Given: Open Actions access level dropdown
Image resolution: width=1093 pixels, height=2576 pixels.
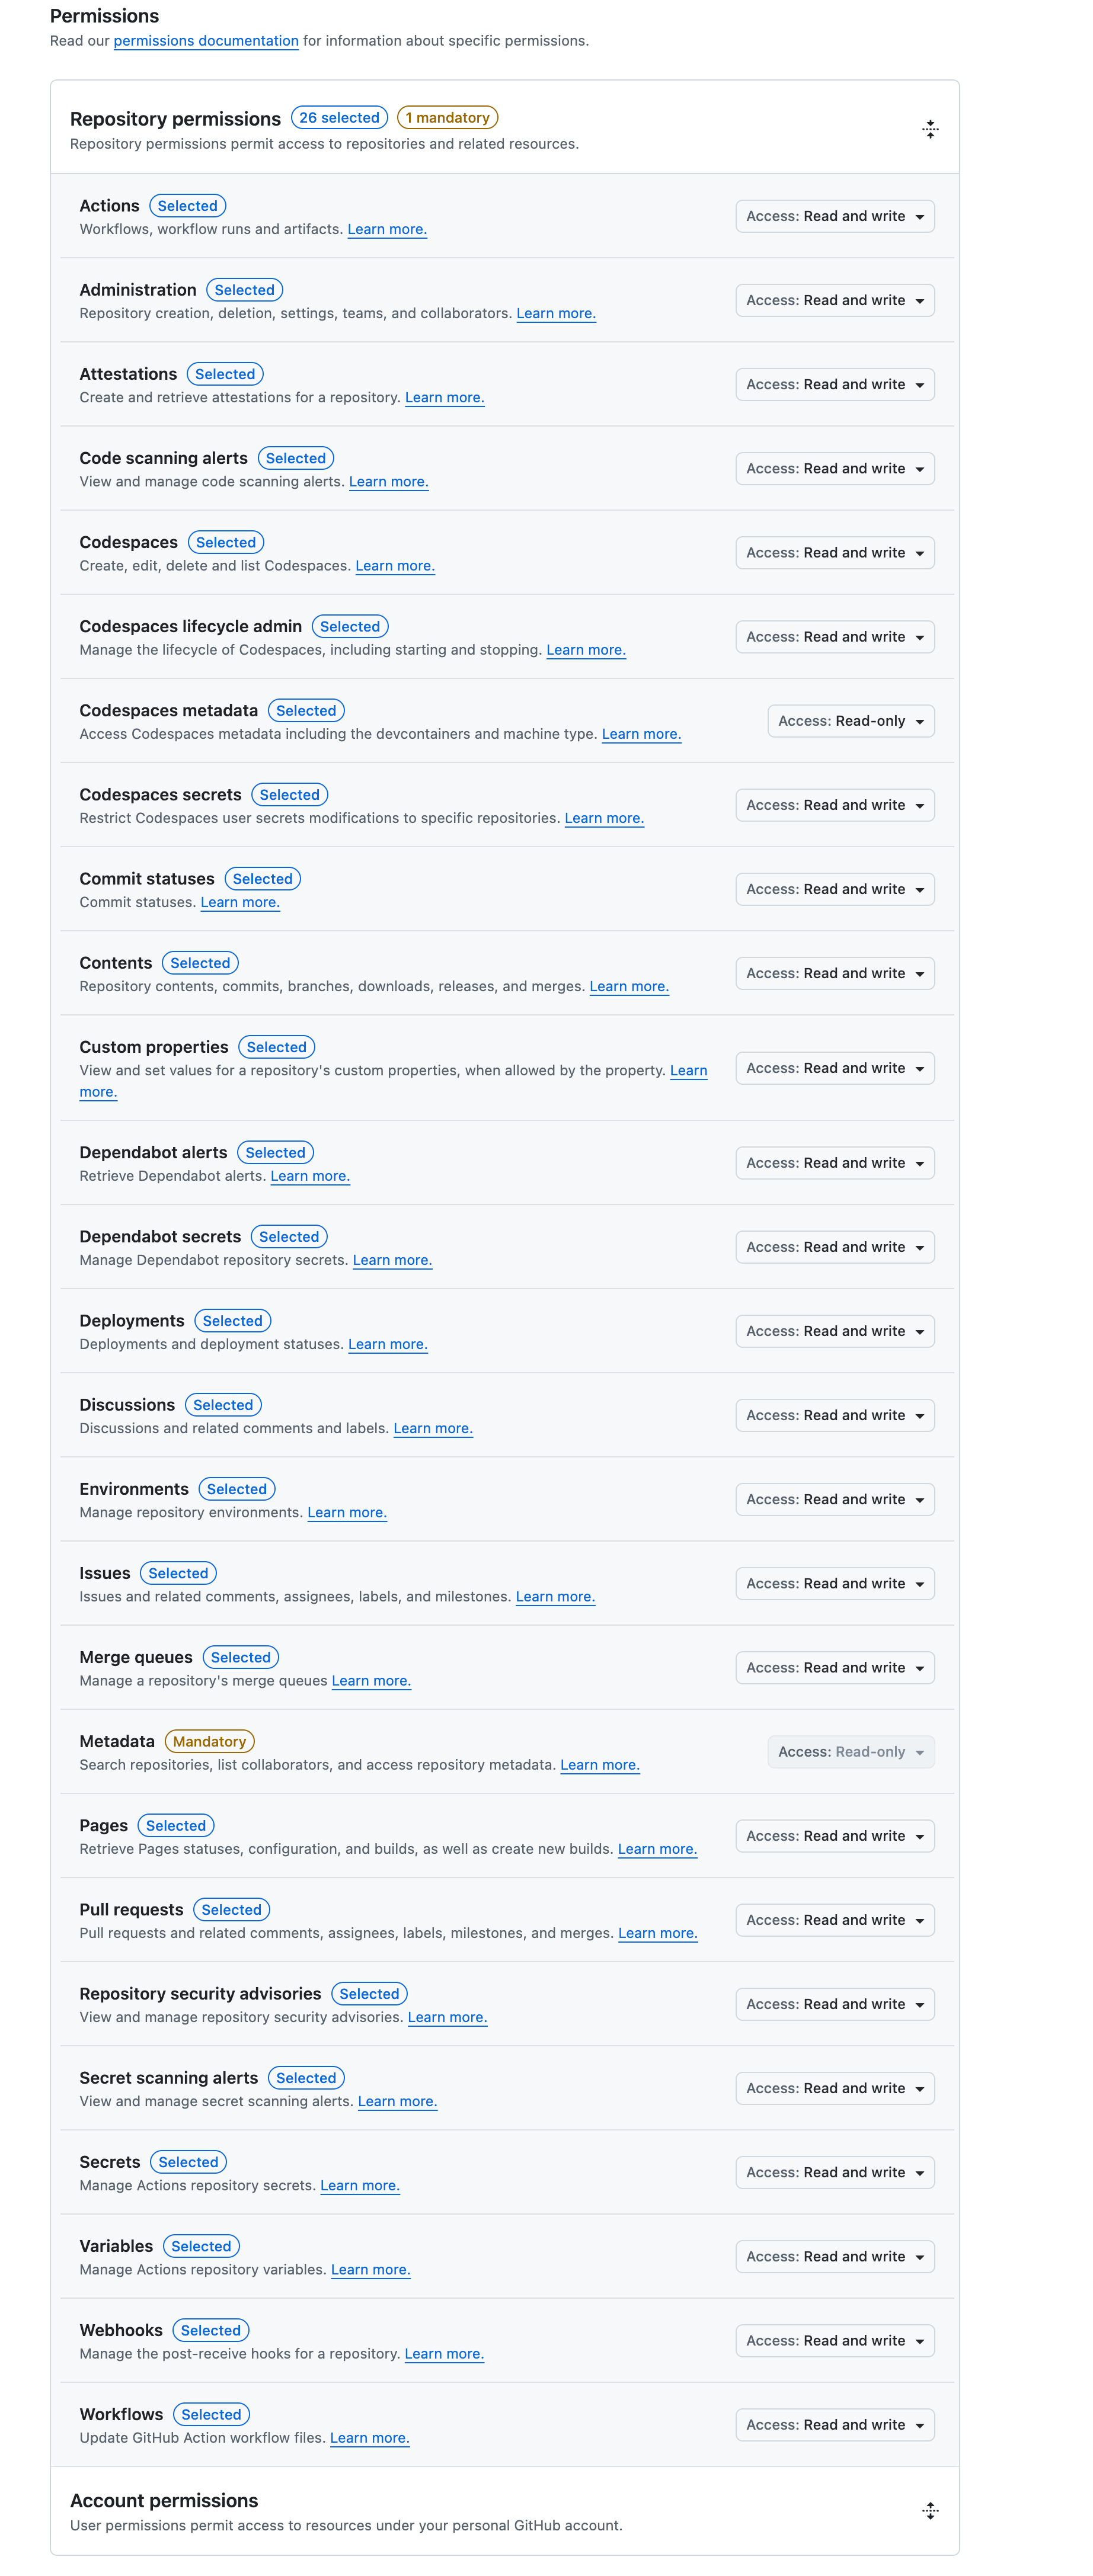Looking at the screenshot, I should pos(835,216).
